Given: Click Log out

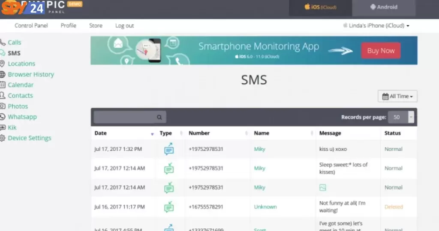Looking at the screenshot, I should 125,25.
